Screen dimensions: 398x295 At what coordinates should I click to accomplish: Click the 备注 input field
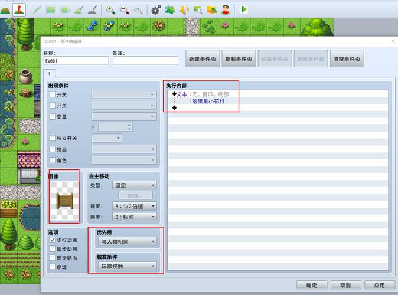[145, 61]
